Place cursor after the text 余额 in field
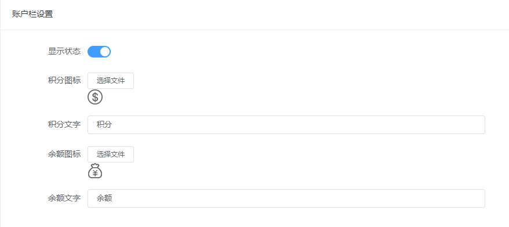 click(112, 199)
